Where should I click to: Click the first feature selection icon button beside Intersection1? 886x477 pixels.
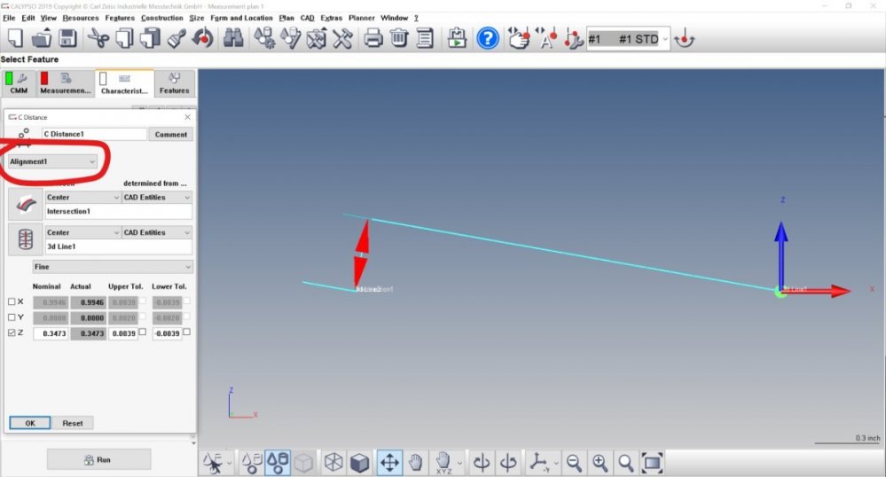[x=26, y=204]
